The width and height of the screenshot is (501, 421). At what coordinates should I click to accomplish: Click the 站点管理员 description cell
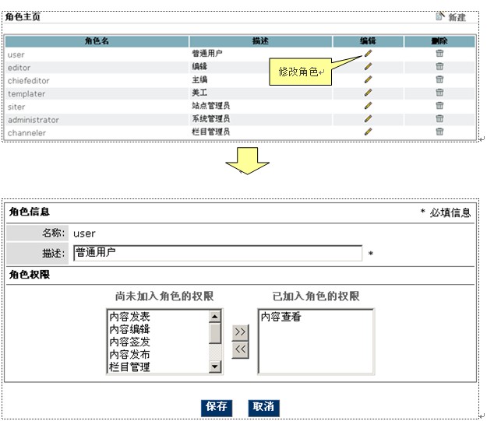tap(210, 106)
